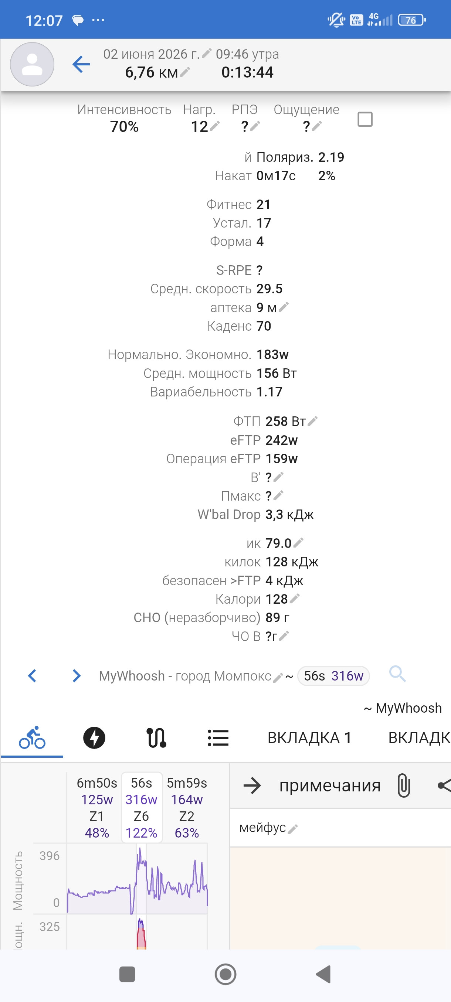The height and width of the screenshot is (1002, 451).
Task: Click the magnifier search icon
Action: point(397,674)
